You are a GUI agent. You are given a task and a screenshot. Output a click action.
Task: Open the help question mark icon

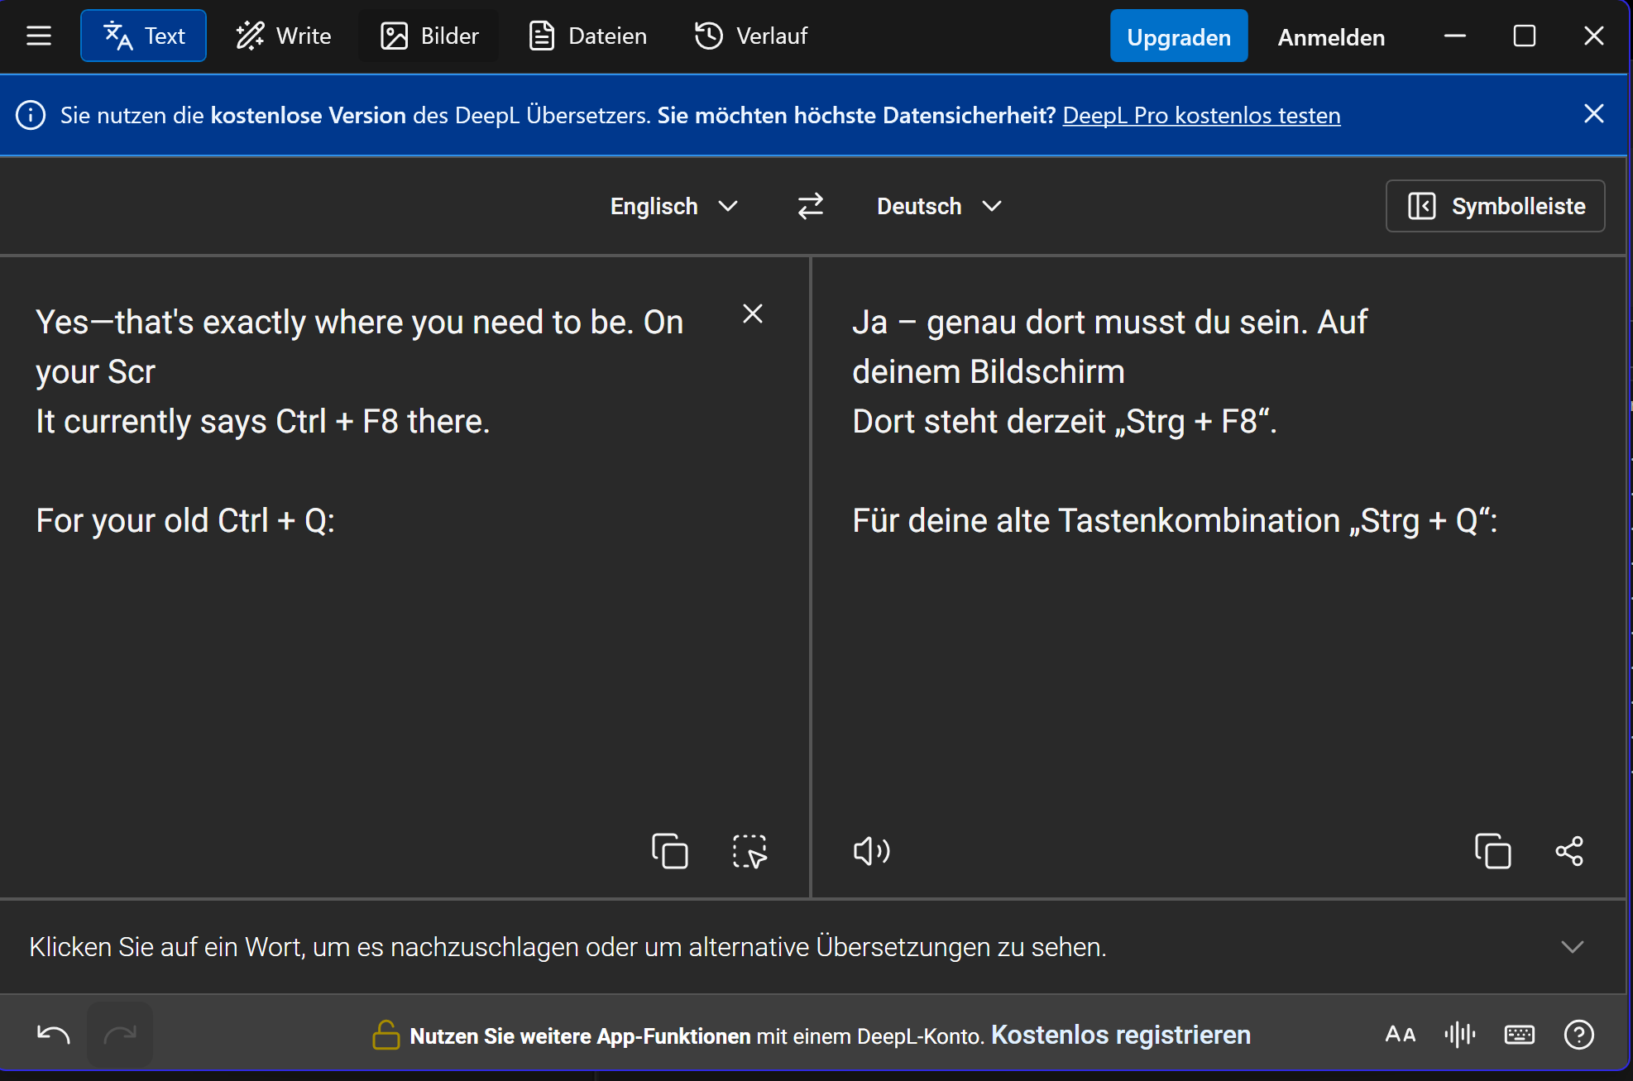pyautogui.click(x=1579, y=1035)
